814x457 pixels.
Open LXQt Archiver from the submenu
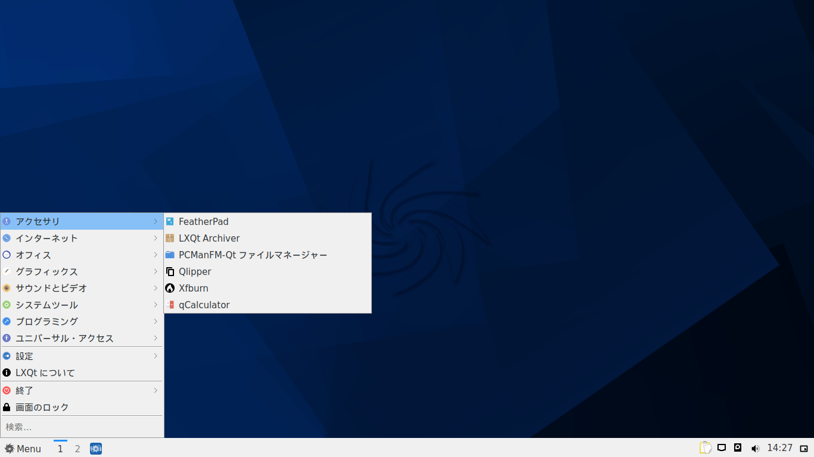[268, 238]
